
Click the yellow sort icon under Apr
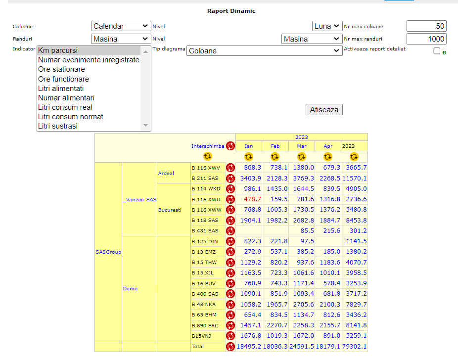(x=327, y=157)
